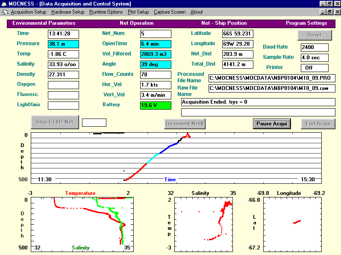Open the Acquisition Setup menu
The image size is (341, 255).
click(x=29, y=12)
